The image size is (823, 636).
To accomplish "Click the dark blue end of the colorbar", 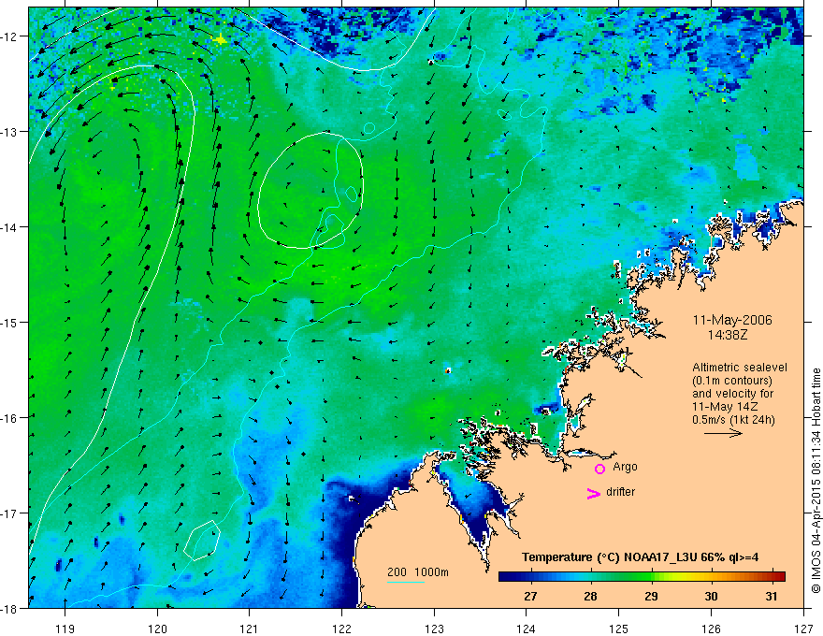I will [x=505, y=576].
